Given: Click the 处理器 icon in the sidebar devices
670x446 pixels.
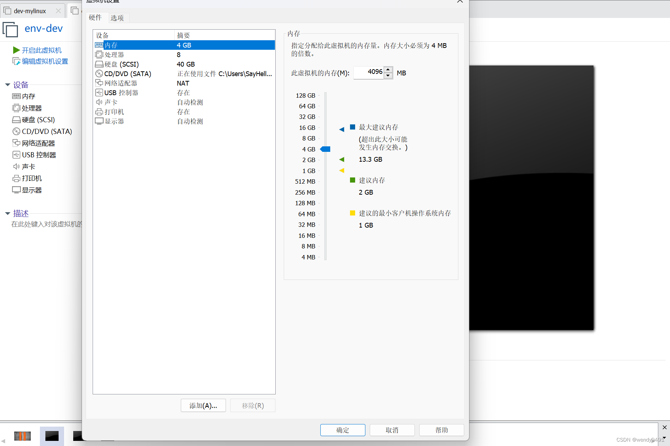Looking at the screenshot, I should [16, 108].
